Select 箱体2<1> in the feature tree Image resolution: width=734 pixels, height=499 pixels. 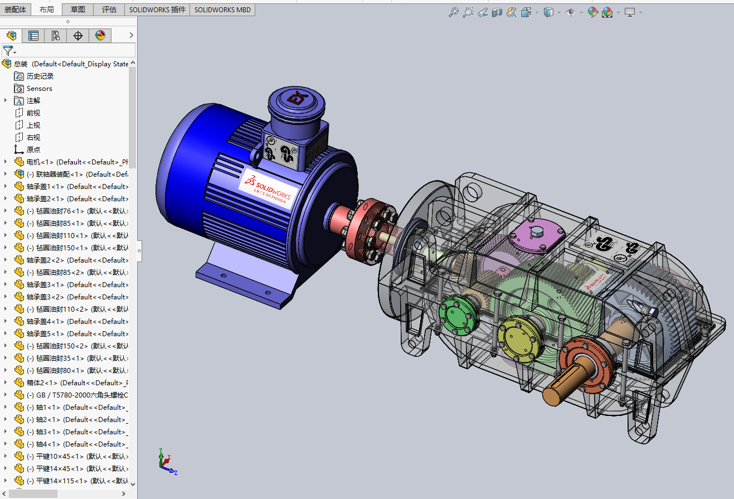[x=42, y=382]
